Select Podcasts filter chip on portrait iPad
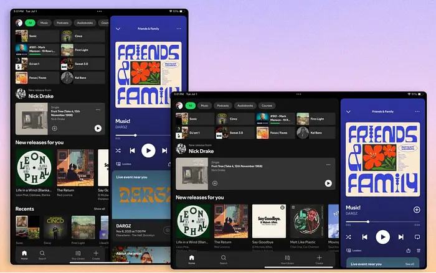This screenshot has width=436, height=273. tap(62, 23)
